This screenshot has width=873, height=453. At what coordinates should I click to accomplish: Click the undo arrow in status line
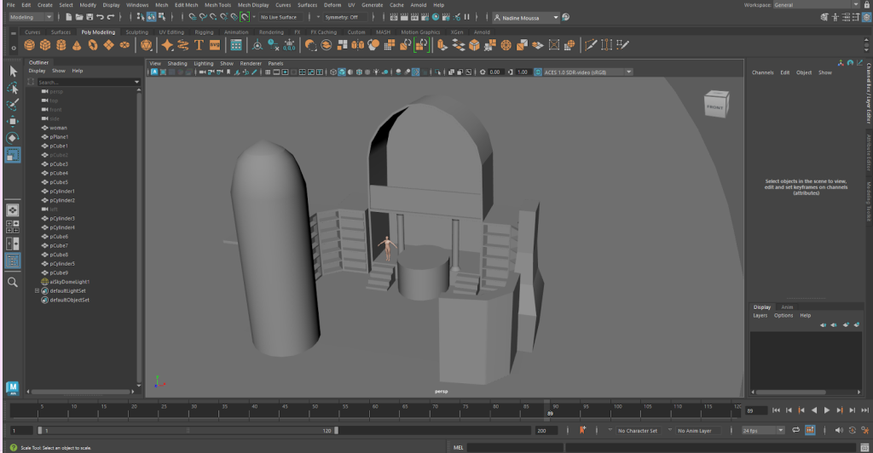[101, 17]
